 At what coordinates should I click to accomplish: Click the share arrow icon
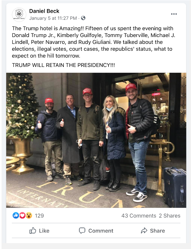[x=144, y=231]
